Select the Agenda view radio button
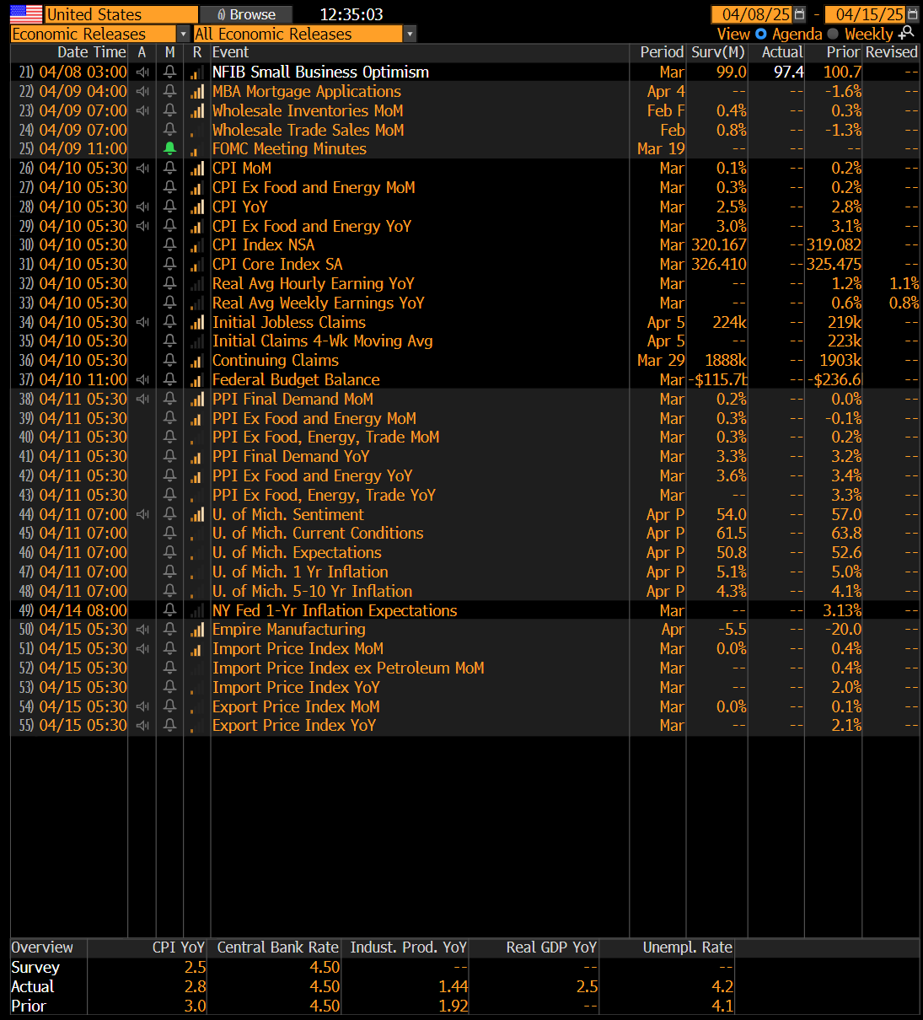Screen dimensions: 923x1020 (761, 34)
